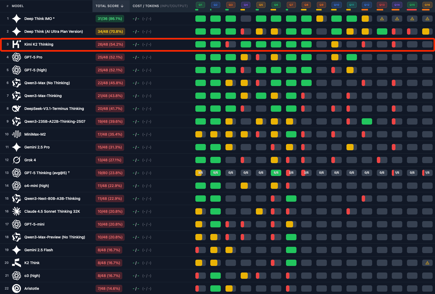Click GPT-5 Thinking's 5/5 score under Q2
The height and width of the screenshot is (294, 435).
click(216, 173)
